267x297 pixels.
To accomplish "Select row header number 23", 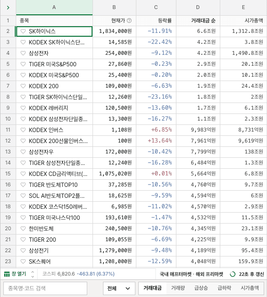I will click(x=8, y=262).
